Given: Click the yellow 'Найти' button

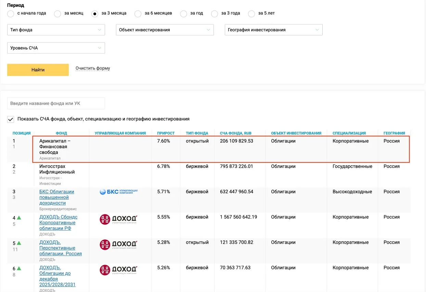Looking at the screenshot, I should tap(38, 70).
